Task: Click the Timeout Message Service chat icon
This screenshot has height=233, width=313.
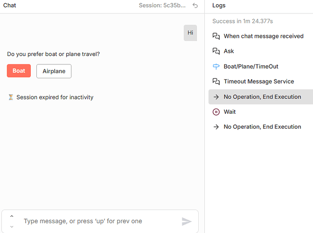Action: click(216, 82)
